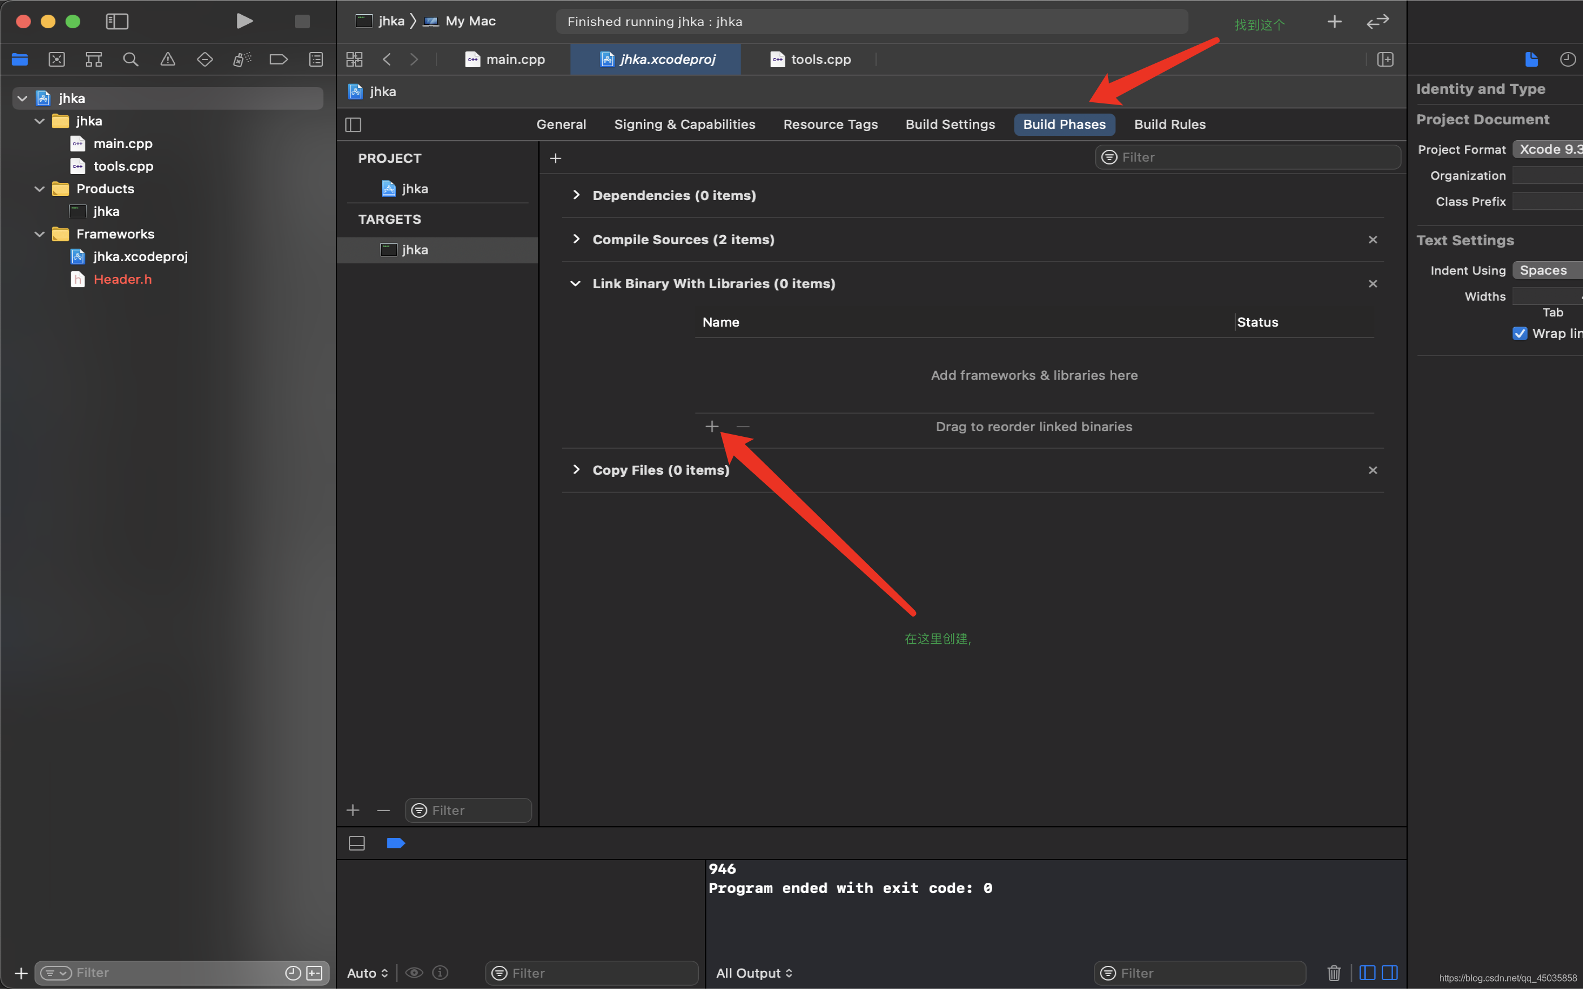This screenshot has width=1583, height=989.
Task: Open the Issue navigator warning icon
Action: pyautogui.click(x=168, y=59)
